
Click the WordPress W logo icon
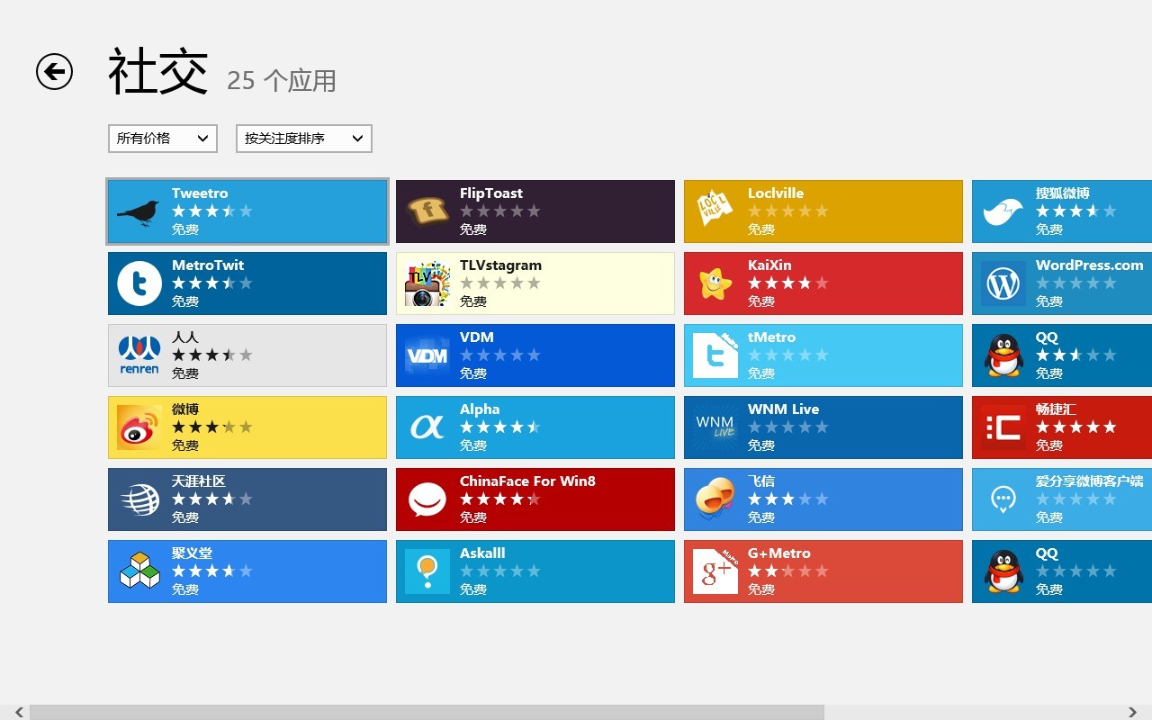pyautogui.click(x=1003, y=283)
